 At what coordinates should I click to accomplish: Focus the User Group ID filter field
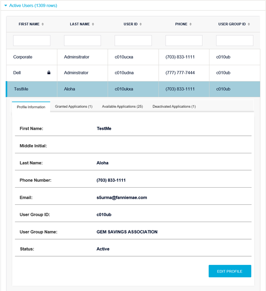pyautogui.click(x=235, y=40)
